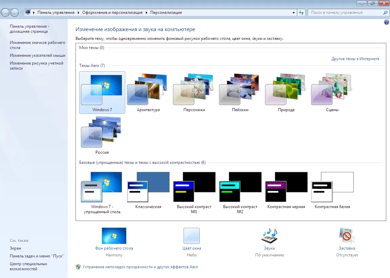
Task: Open the Звуки sound scheme icon
Action: [x=269, y=235]
